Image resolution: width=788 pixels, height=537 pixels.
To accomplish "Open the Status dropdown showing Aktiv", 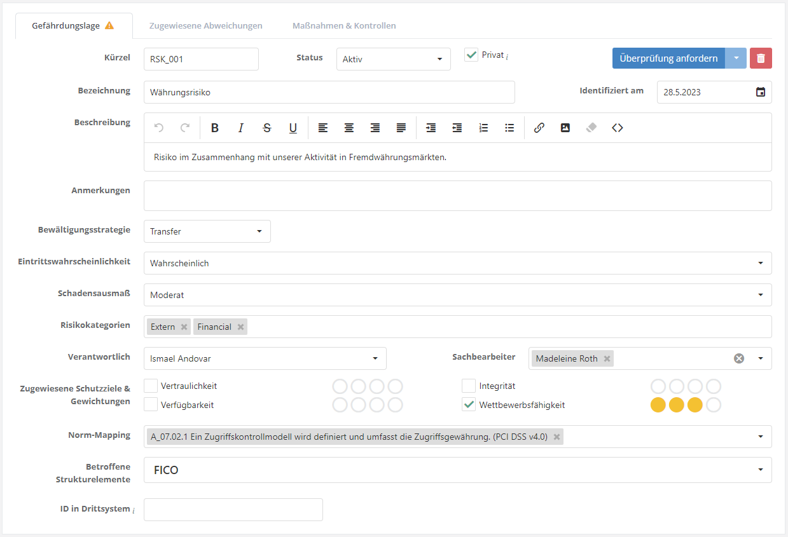I will (393, 59).
